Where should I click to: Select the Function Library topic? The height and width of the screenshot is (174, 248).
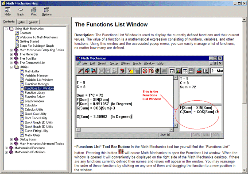coord(35,93)
